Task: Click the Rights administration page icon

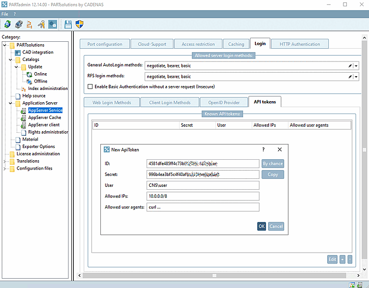Action: tap(24, 132)
